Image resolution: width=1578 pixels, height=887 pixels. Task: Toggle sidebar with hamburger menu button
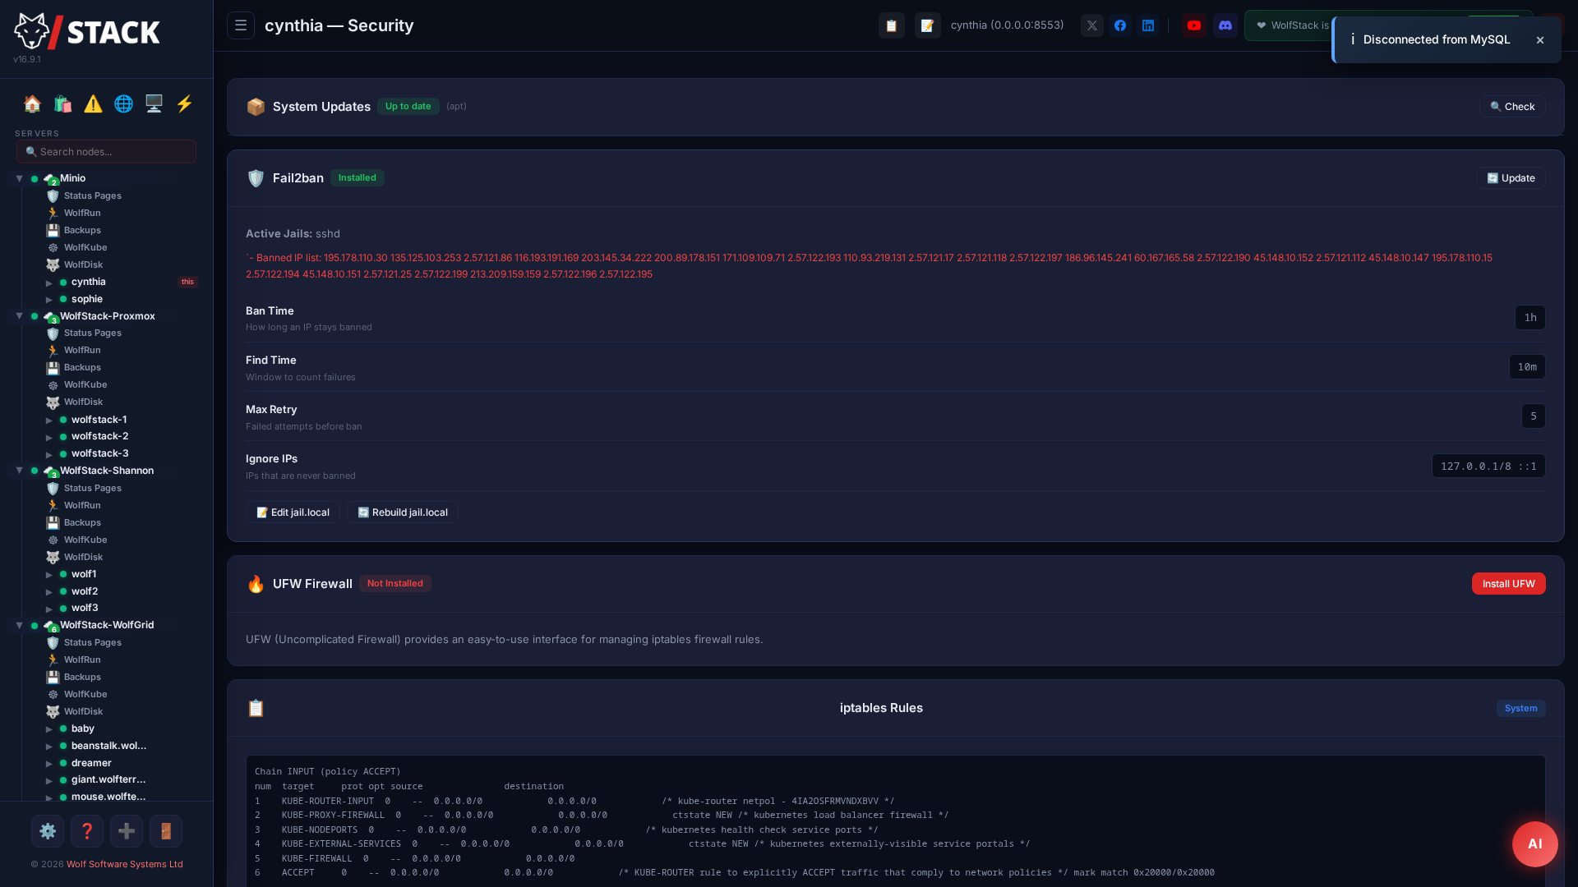coord(241,25)
